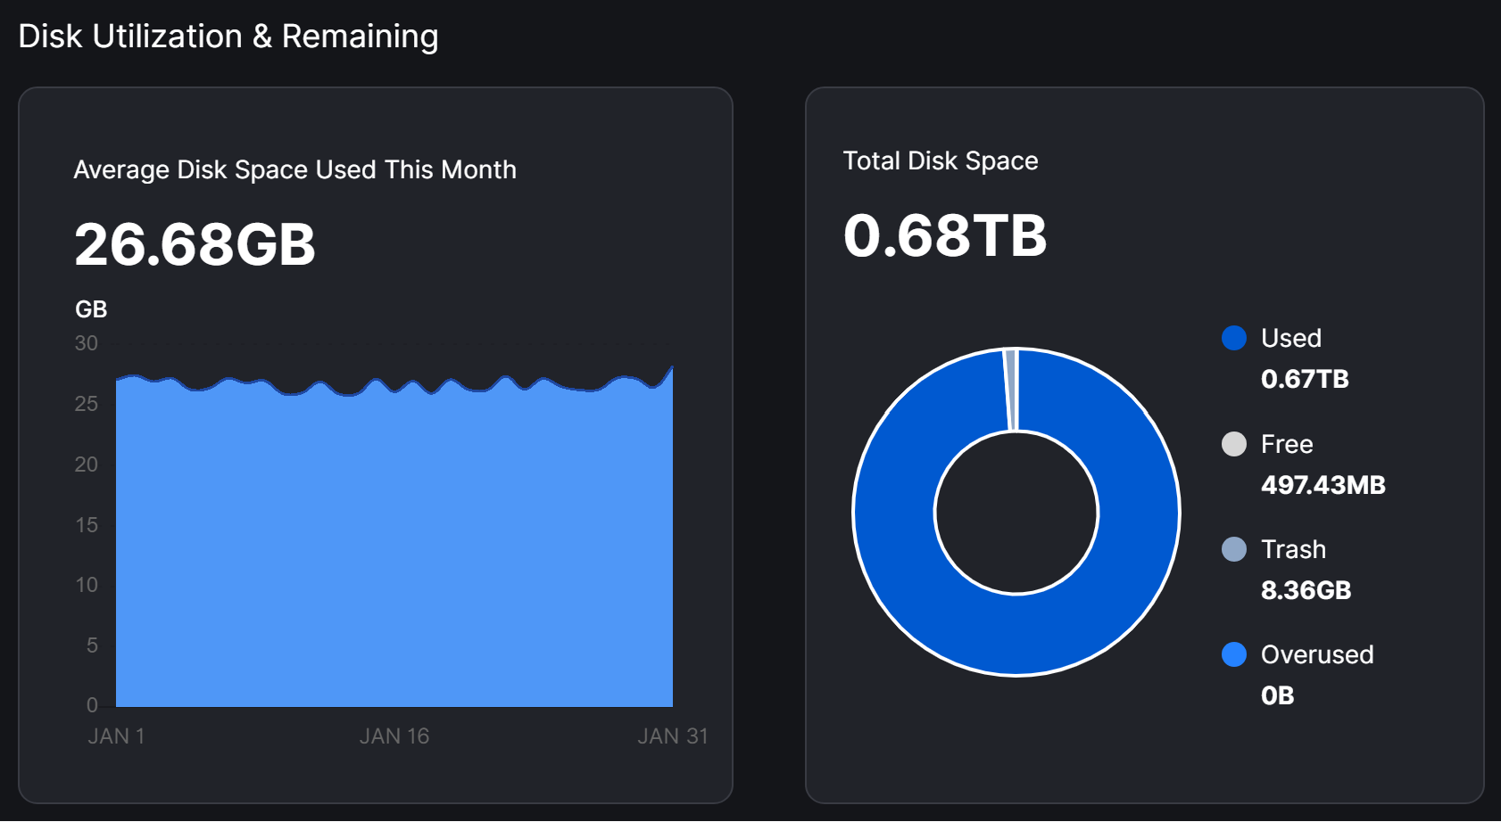Image resolution: width=1501 pixels, height=822 pixels.
Task: Click the Total Disk Space card title
Action: [940, 160]
